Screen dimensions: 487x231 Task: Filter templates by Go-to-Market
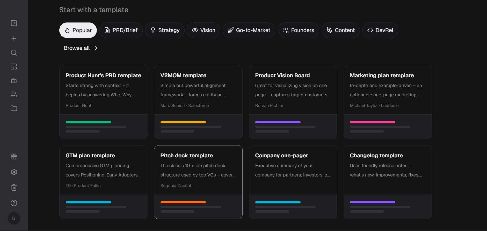click(x=249, y=30)
